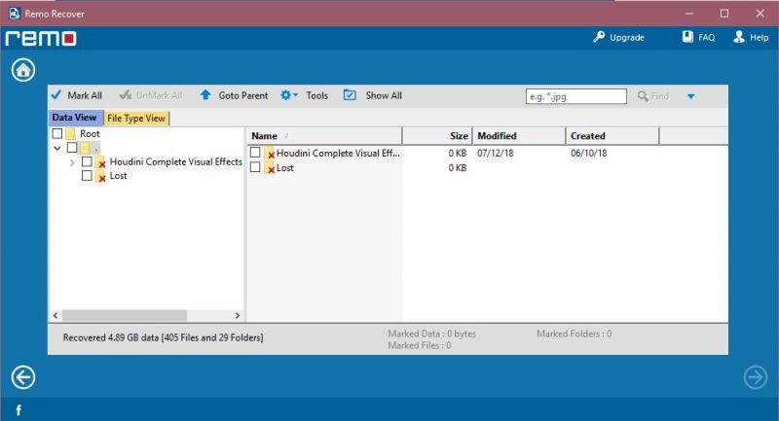Click the FAQ link text
Image resolution: width=779 pixels, height=421 pixels.
(707, 38)
